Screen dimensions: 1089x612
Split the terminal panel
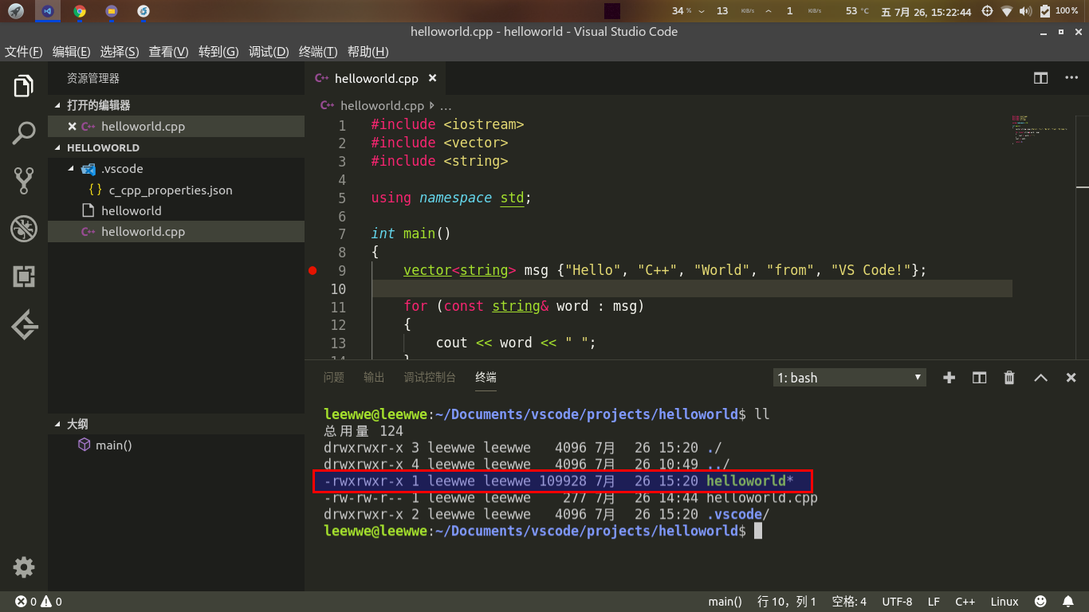click(979, 377)
